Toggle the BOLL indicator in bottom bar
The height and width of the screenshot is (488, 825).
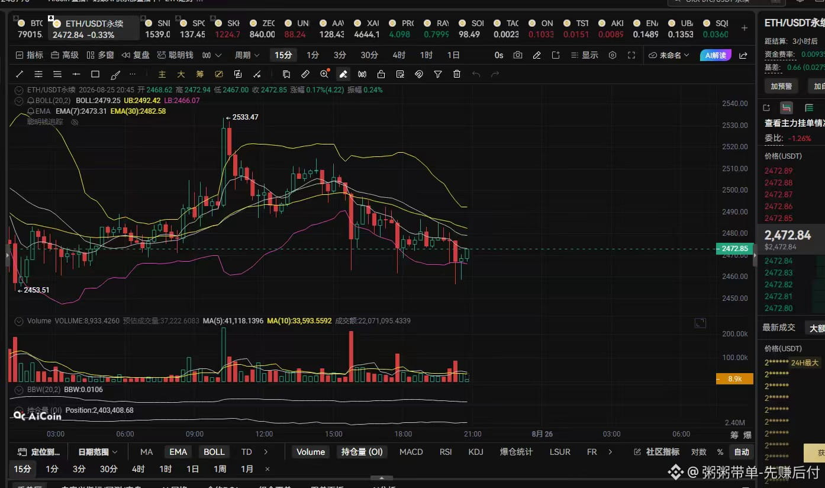214,452
